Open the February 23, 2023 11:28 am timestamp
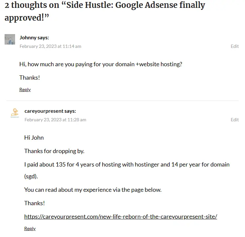The width and height of the screenshot is (245, 237). click(55, 120)
